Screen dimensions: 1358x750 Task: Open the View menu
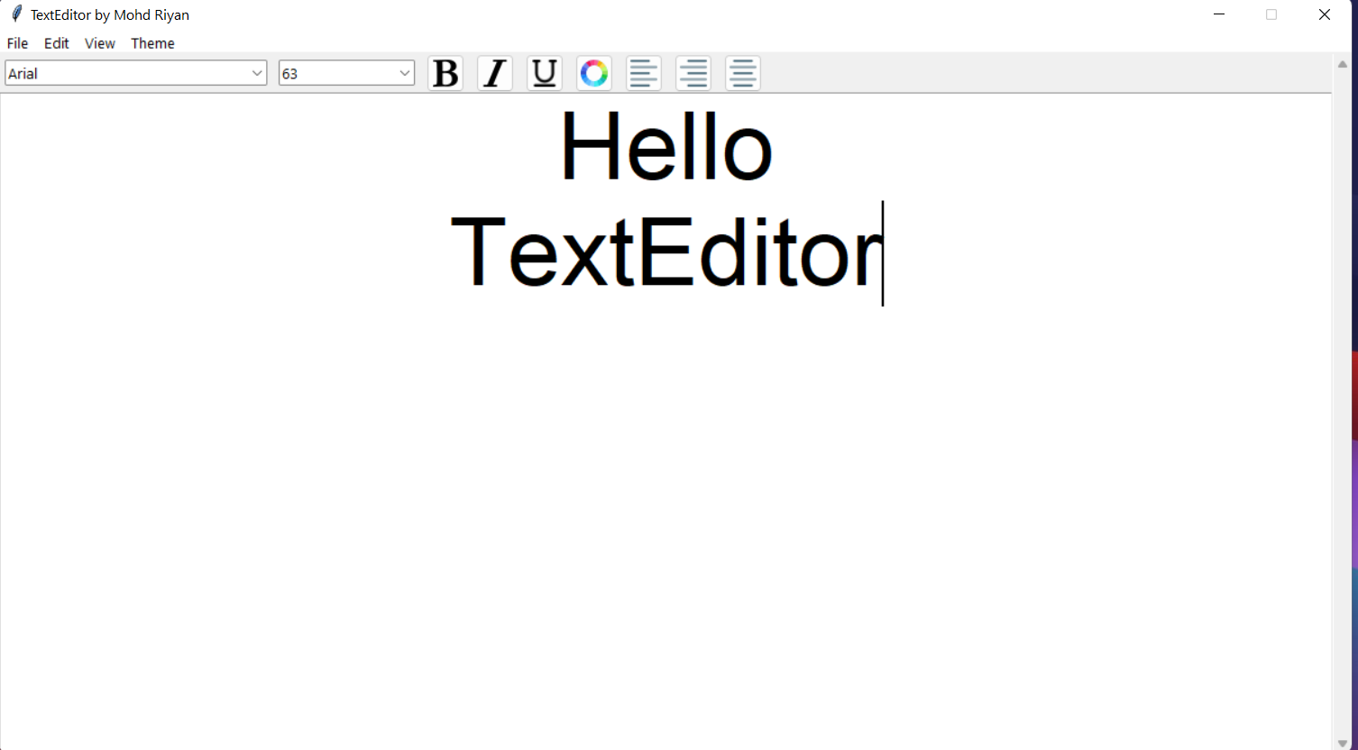pos(99,42)
